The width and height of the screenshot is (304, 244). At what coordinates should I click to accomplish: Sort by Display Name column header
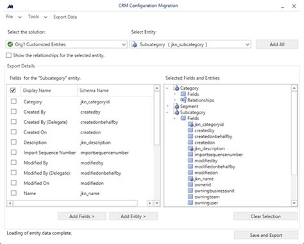[49, 91]
